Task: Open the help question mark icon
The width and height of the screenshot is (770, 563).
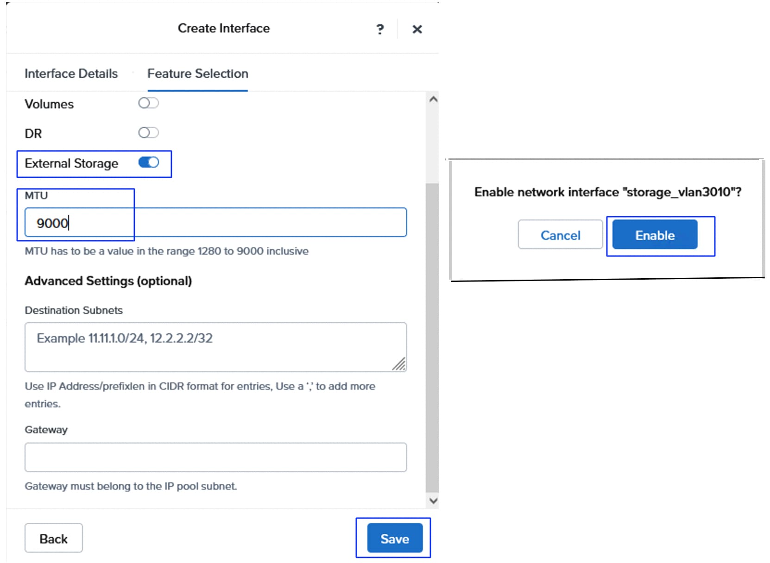Action: (x=380, y=29)
